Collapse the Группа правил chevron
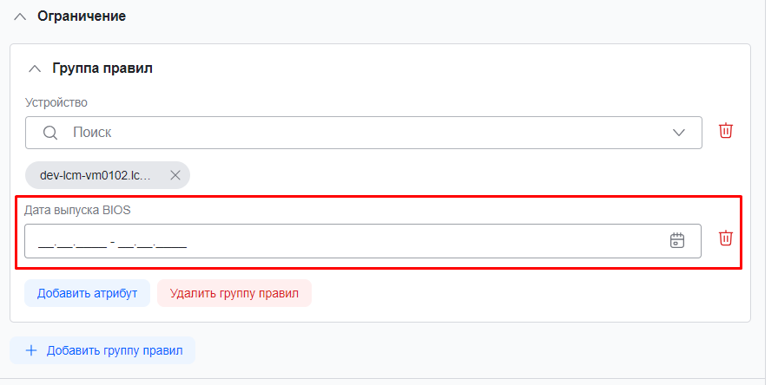The image size is (778, 385). point(35,68)
